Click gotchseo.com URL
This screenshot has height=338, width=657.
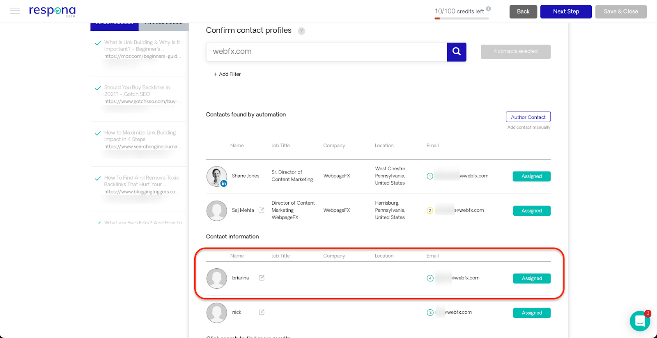coord(143,102)
